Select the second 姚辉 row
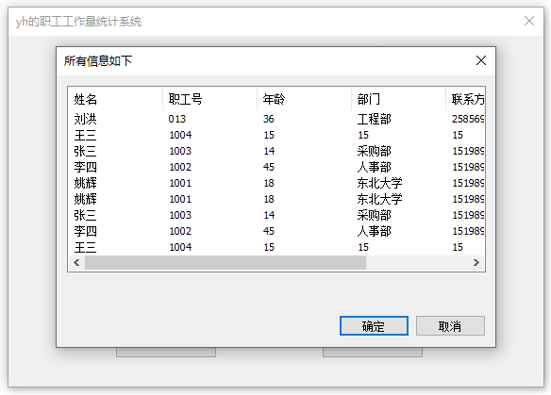The height and width of the screenshot is (395, 551). tap(276, 200)
